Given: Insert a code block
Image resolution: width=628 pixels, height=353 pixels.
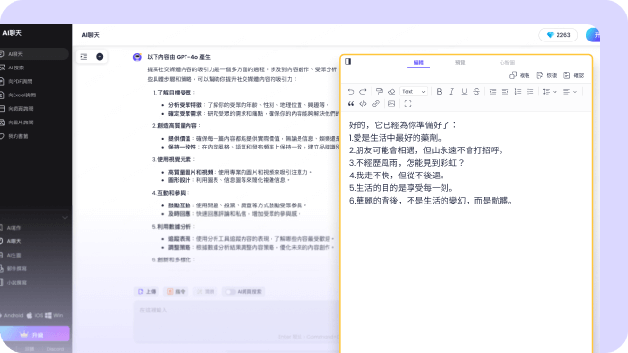Looking at the screenshot, I should pos(363,104).
